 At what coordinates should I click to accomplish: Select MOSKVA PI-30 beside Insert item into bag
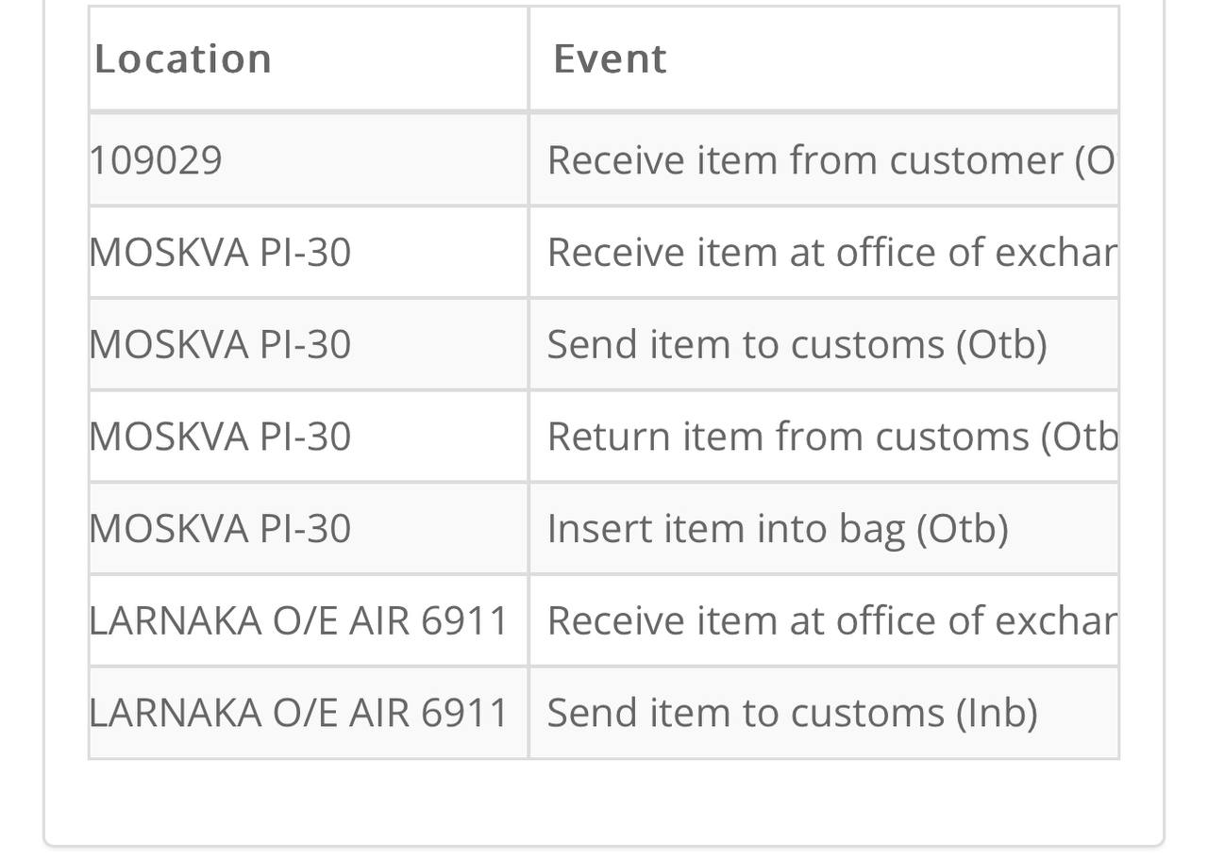[x=220, y=528]
